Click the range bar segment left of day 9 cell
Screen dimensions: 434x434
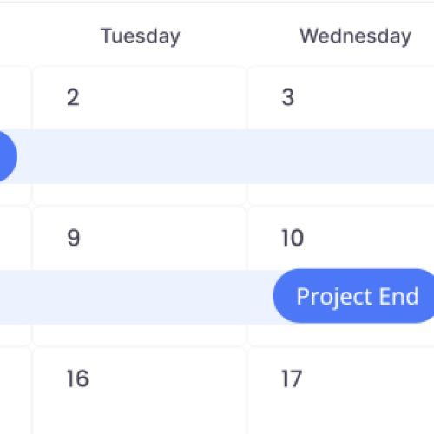16,297
